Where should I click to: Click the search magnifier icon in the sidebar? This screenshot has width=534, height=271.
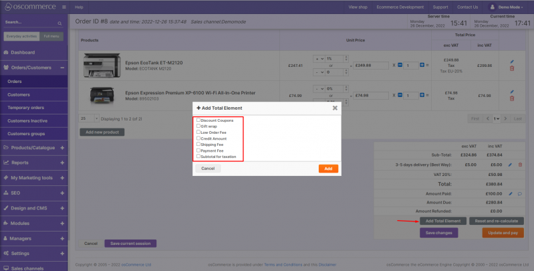60,23
